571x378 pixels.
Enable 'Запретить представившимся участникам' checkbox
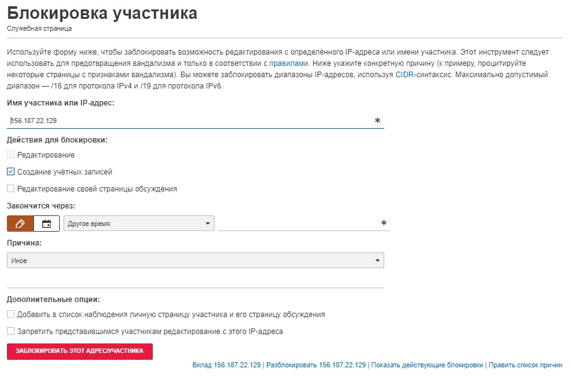[x=11, y=331]
